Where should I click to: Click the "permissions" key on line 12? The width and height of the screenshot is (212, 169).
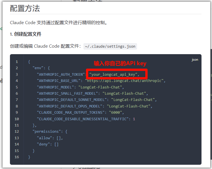(x=47, y=132)
